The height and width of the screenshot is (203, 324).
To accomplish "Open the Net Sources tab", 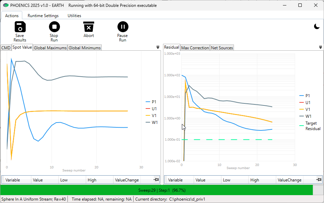I will 222,48.
